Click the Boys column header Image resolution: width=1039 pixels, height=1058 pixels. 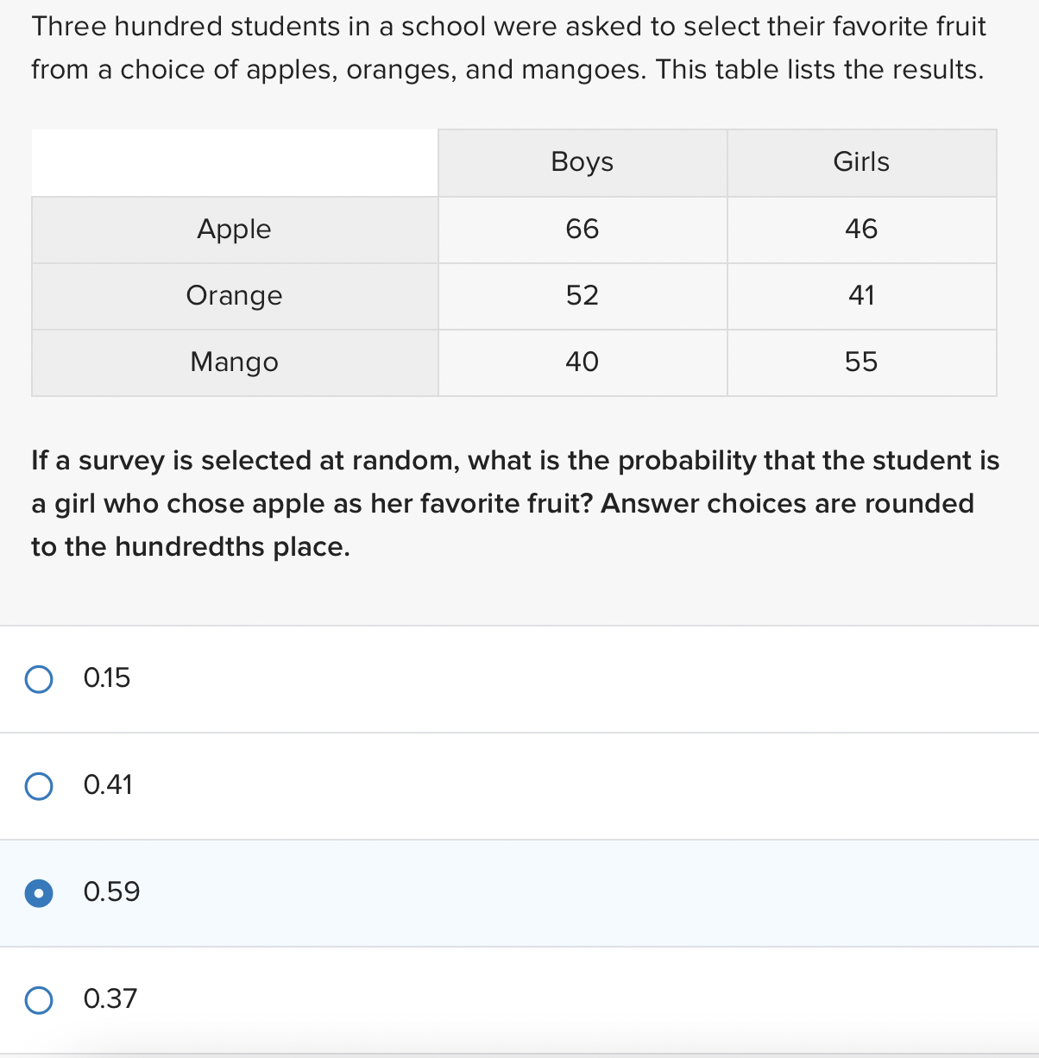click(x=582, y=162)
